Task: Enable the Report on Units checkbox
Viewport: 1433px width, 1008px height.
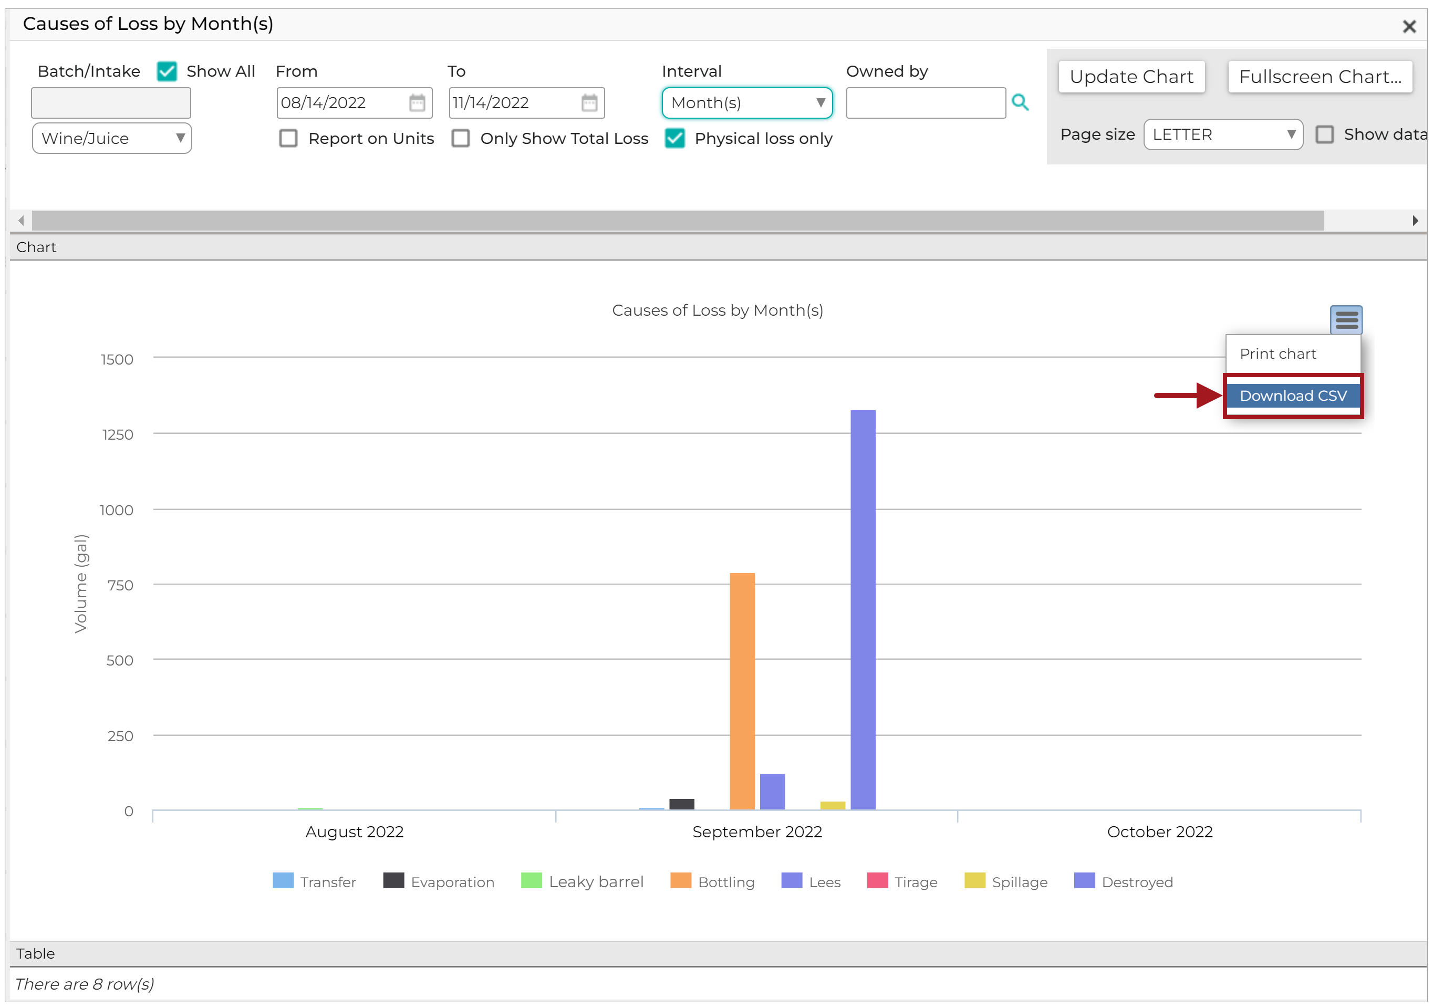Action: pos(288,138)
